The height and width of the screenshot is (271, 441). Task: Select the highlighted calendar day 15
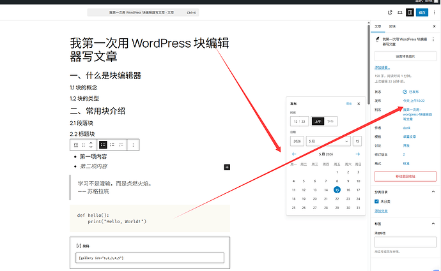pos(337,190)
